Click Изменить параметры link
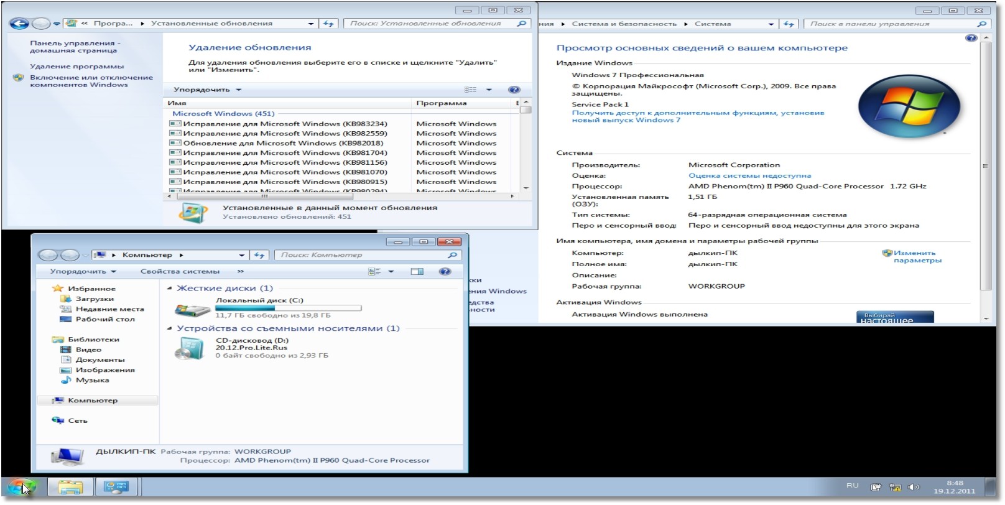Screen dimensions: 1005x505 (x=917, y=256)
